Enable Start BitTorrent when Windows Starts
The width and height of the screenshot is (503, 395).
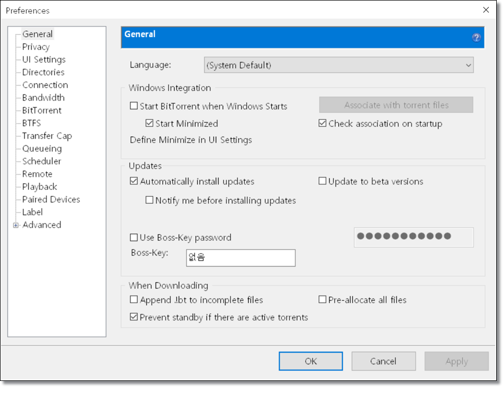(x=134, y=106)
